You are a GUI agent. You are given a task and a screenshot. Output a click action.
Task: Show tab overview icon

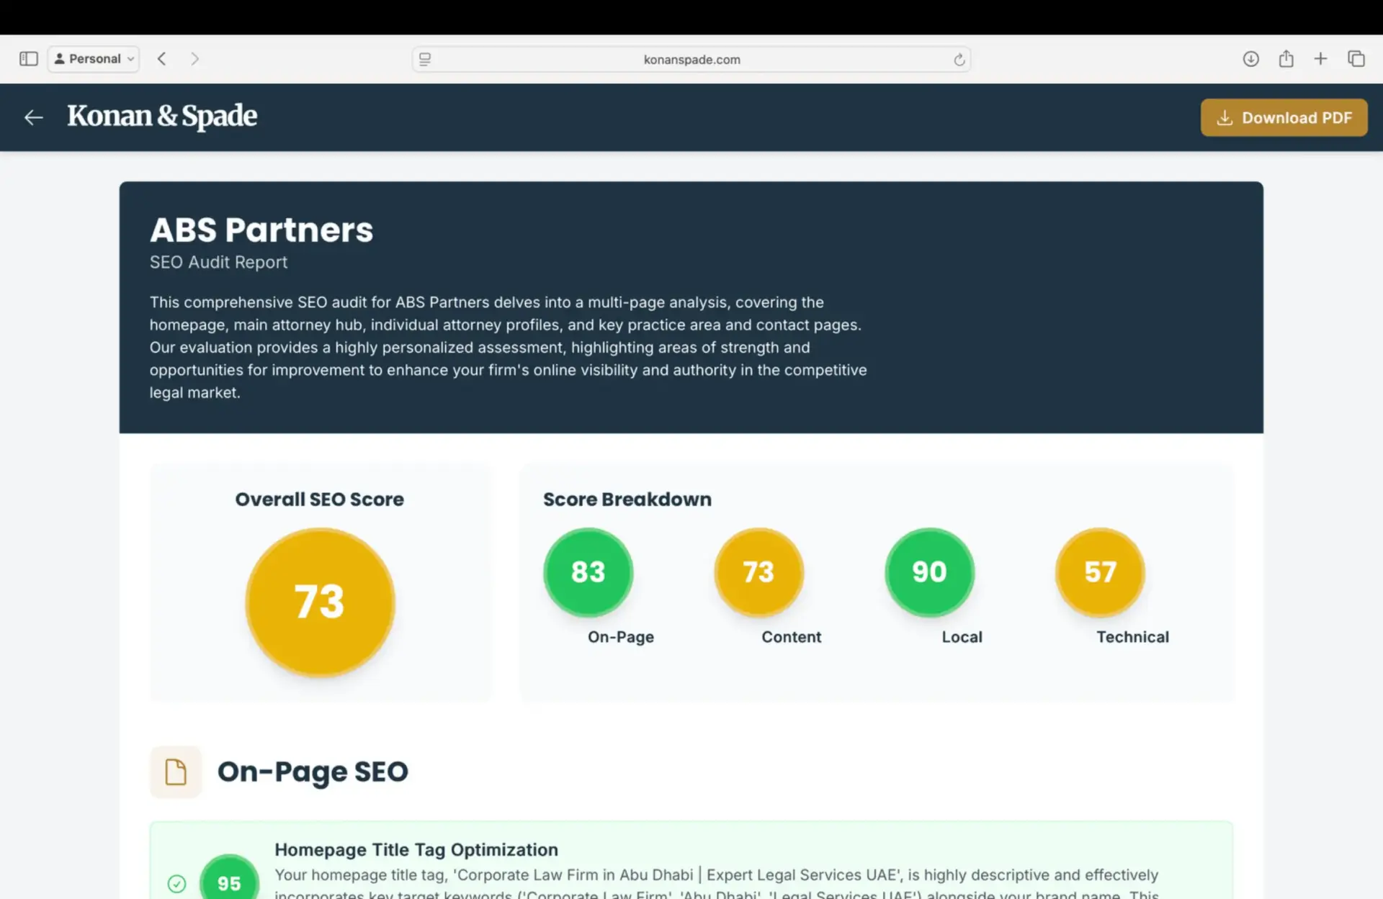pos(1356,59)
